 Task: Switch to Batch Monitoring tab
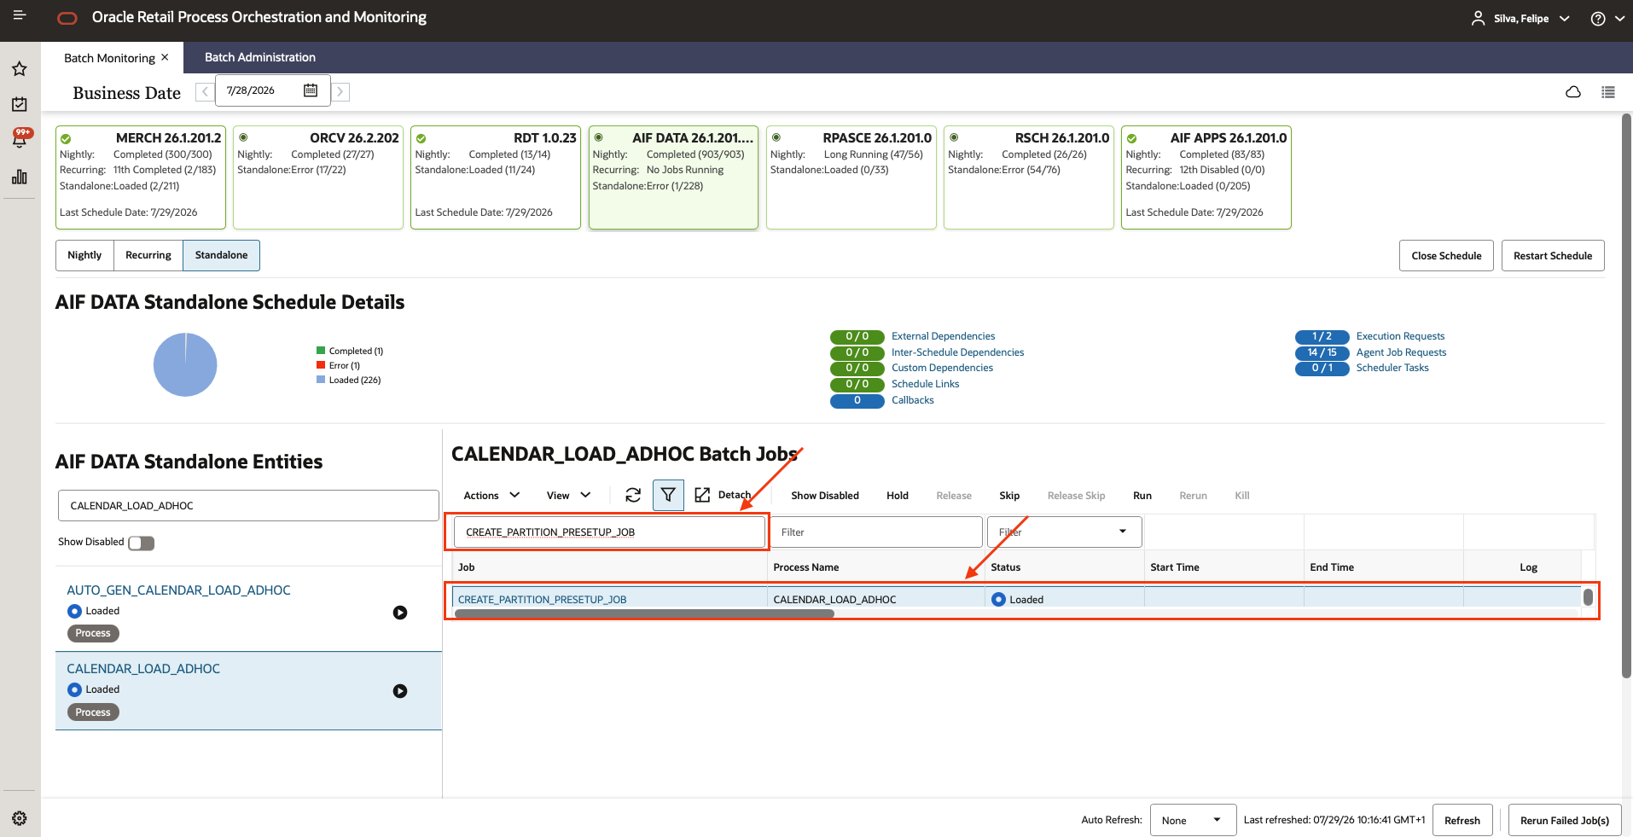pos(109,58)
